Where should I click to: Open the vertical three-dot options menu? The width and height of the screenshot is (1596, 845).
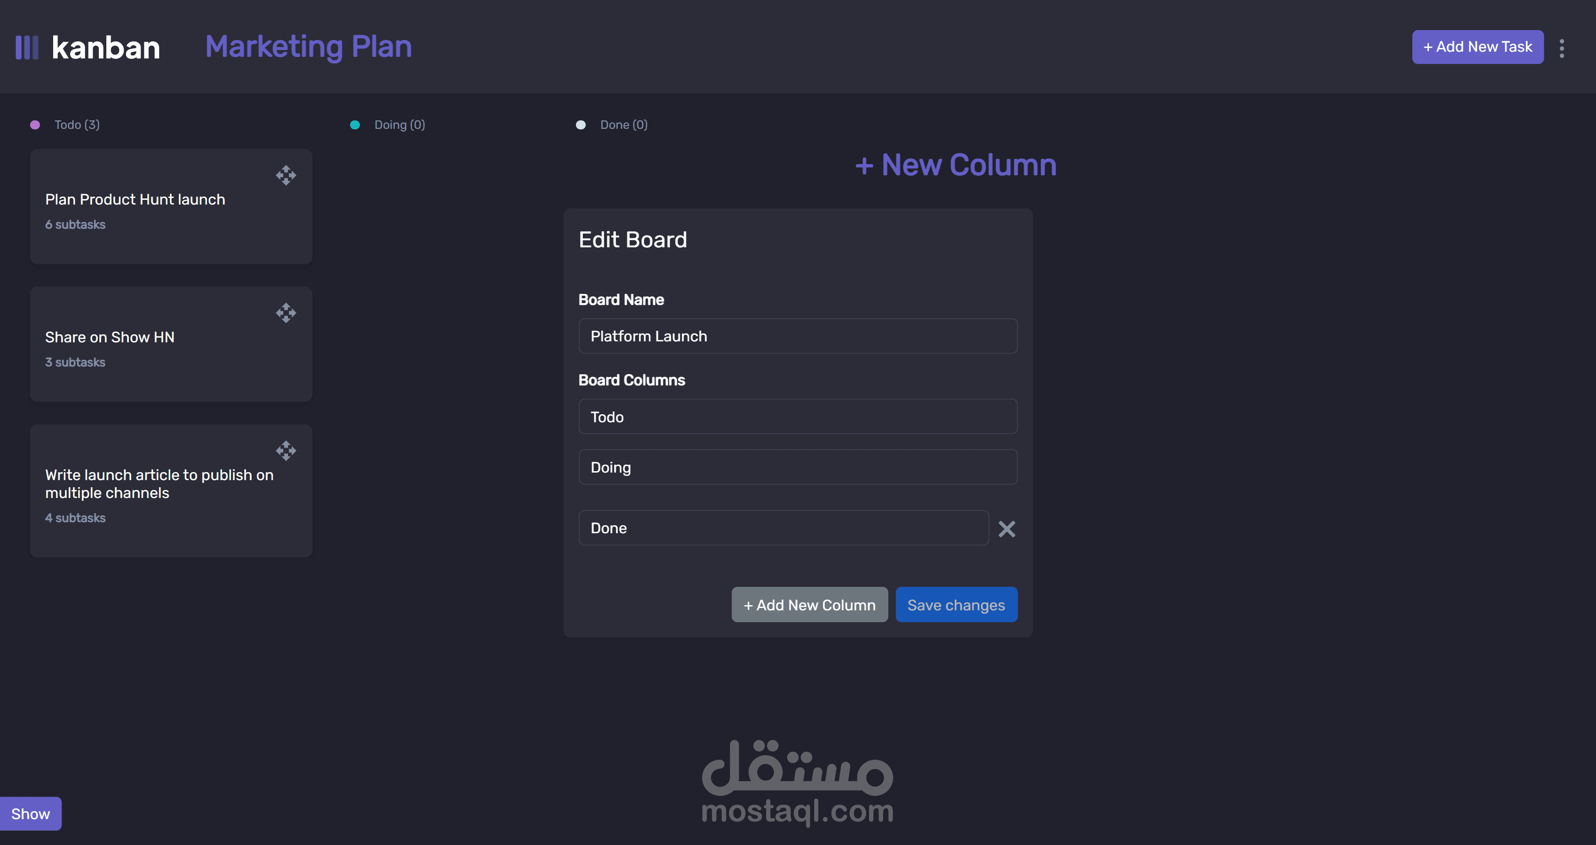1561,47
